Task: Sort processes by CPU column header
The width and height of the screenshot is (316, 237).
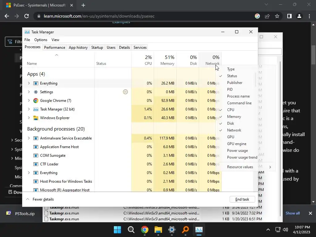Action: (143, 59)
